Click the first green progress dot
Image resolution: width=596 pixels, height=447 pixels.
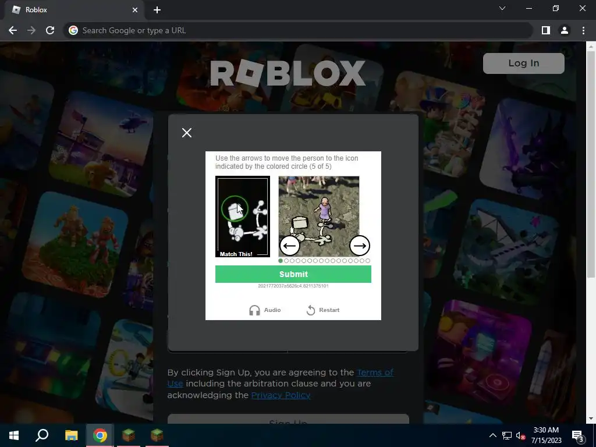(281, 261)
